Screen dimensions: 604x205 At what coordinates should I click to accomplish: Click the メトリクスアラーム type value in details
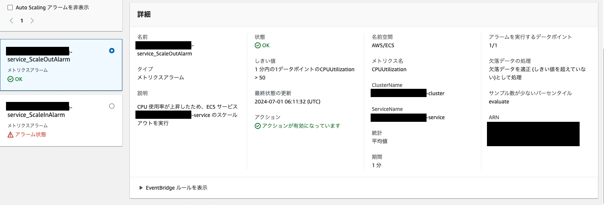point(161,78)
